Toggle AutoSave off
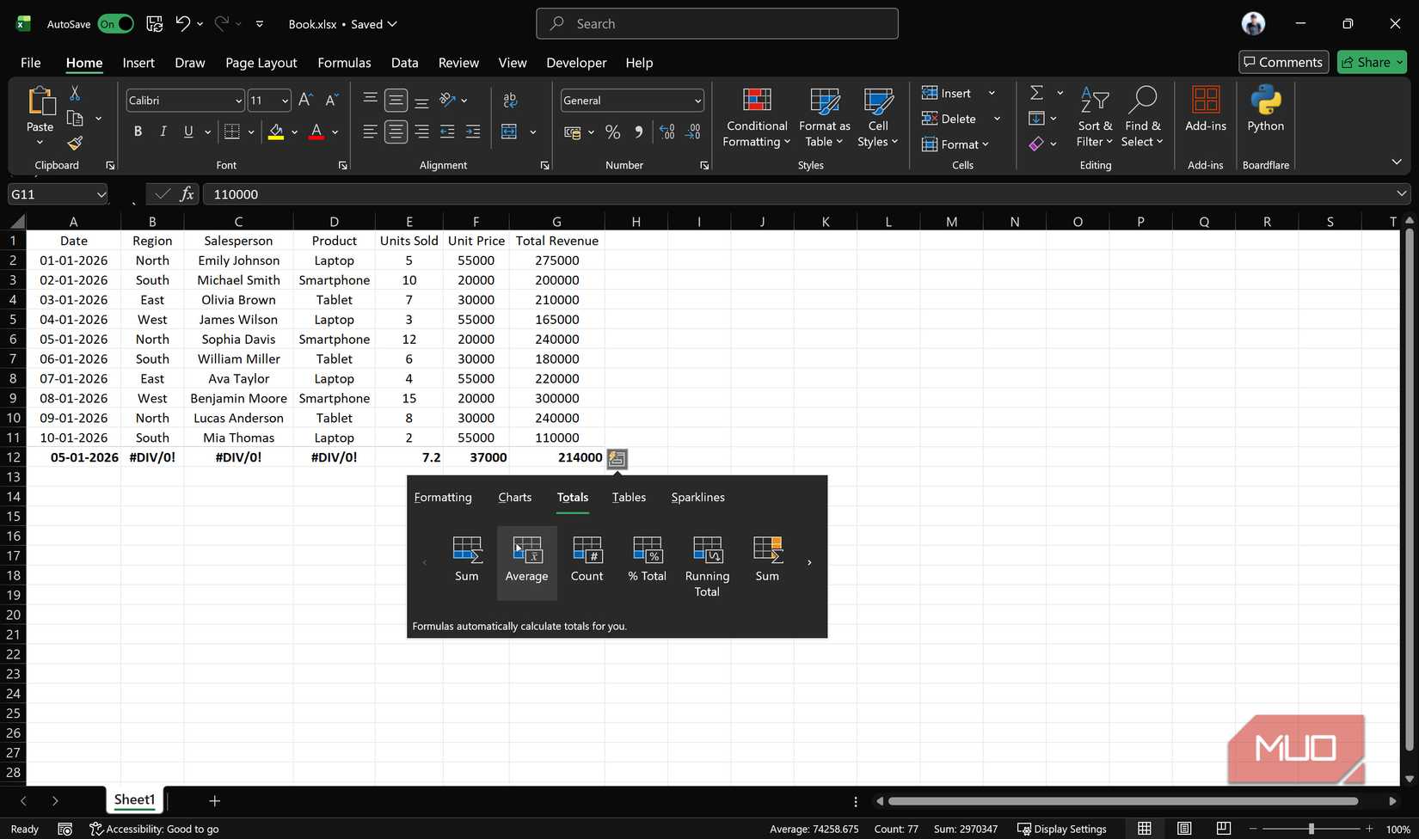The image size is (1419, 839). (x=116, y=23)
